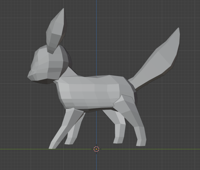Click the 3D cursor at the origin
The width and height of the screenshot is (200, 170).
pyautogui.click(x=96, y=149)
